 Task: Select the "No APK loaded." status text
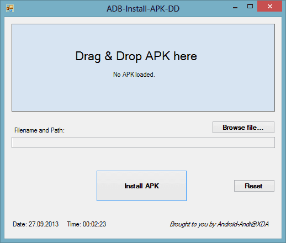[134, 75]
